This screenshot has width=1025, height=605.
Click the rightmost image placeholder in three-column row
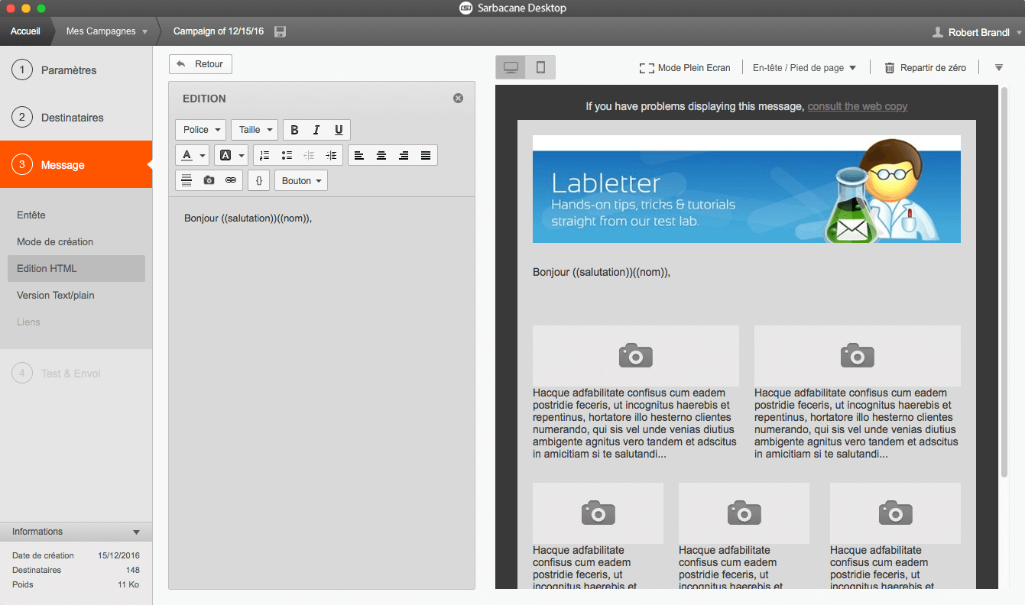895,513
